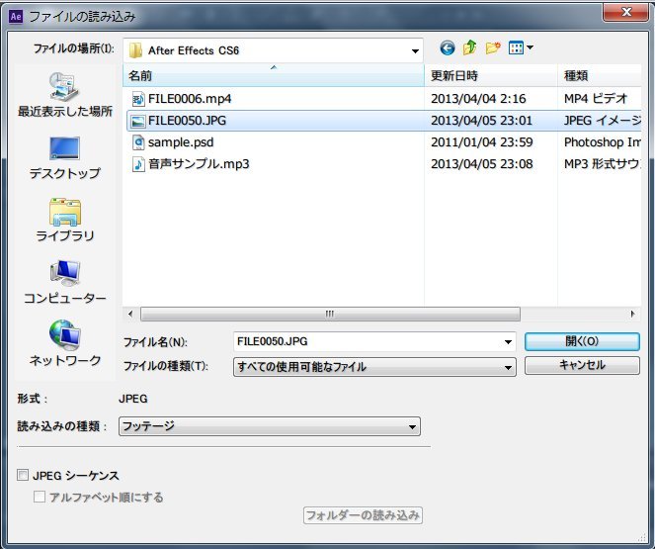Click the date 2013/04/04 2:16
The image size is (655, 549).
pyautogui.click(x=478, y=99)
